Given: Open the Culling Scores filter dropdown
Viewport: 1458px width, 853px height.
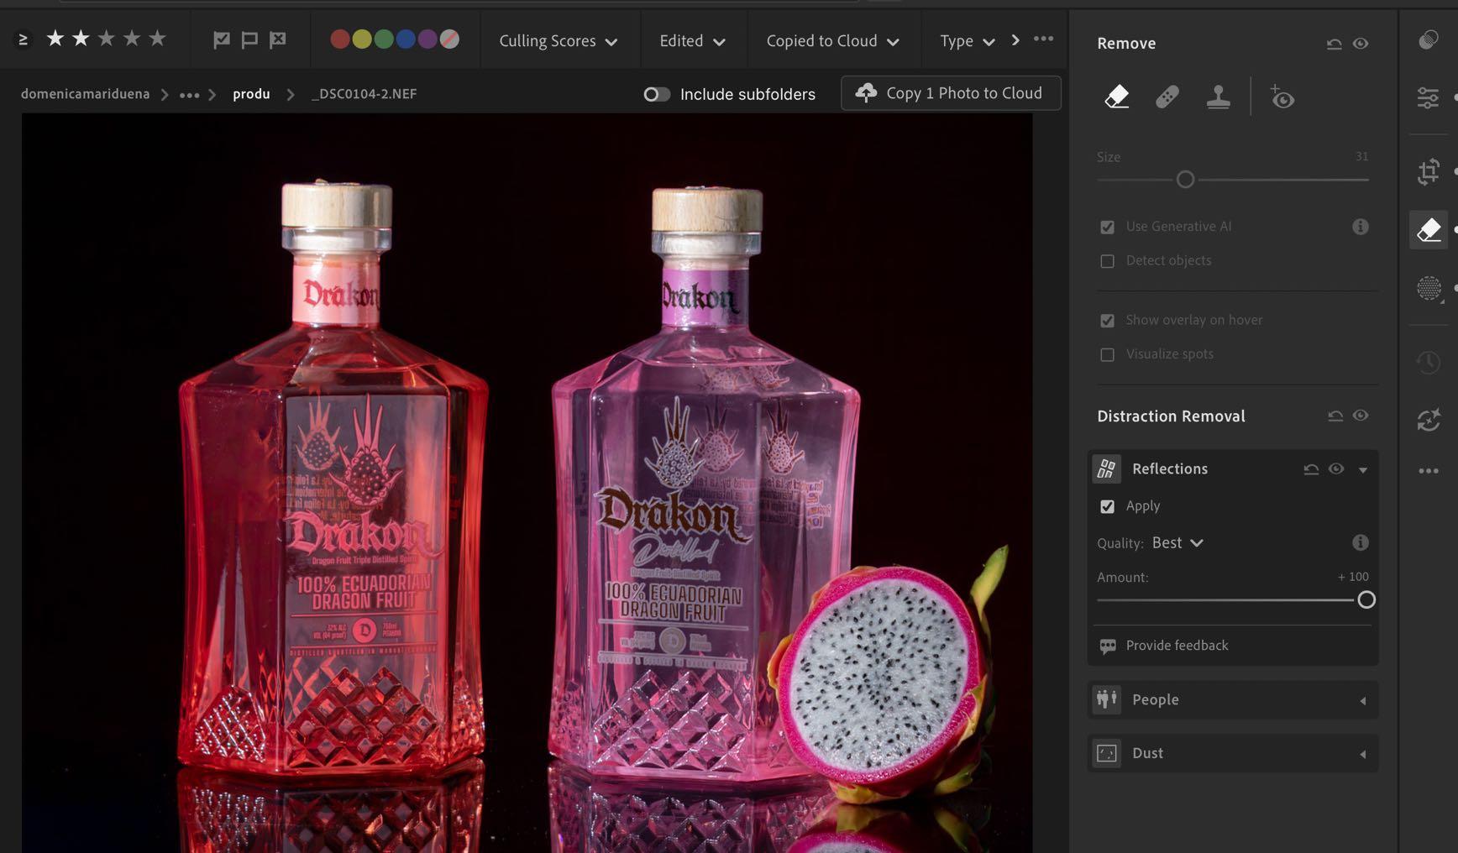Looking at the screenshot, I should pos(559,40).
